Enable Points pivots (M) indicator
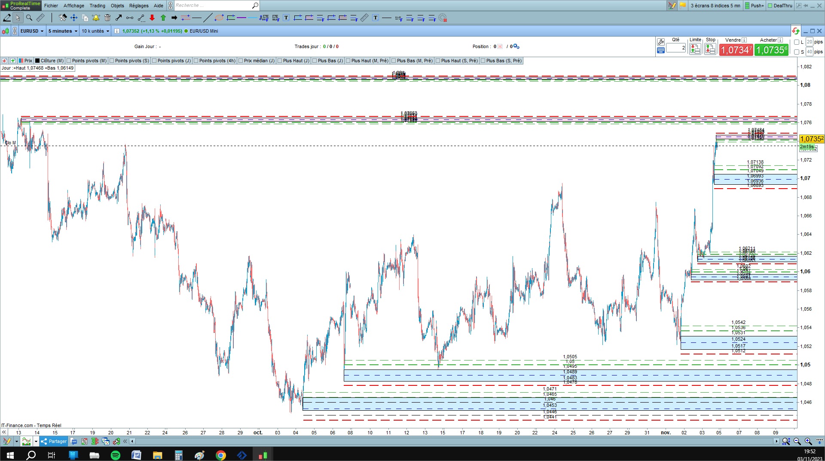825x461 pixels. [69, 61]
